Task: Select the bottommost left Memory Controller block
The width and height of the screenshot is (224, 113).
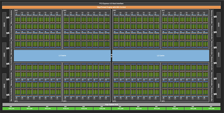Action: [11, 95]
